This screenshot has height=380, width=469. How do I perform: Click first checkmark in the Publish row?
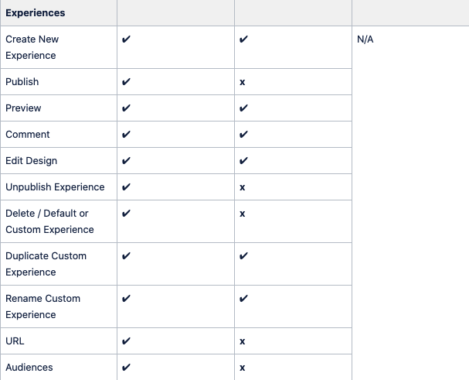[x=126, y=81]
